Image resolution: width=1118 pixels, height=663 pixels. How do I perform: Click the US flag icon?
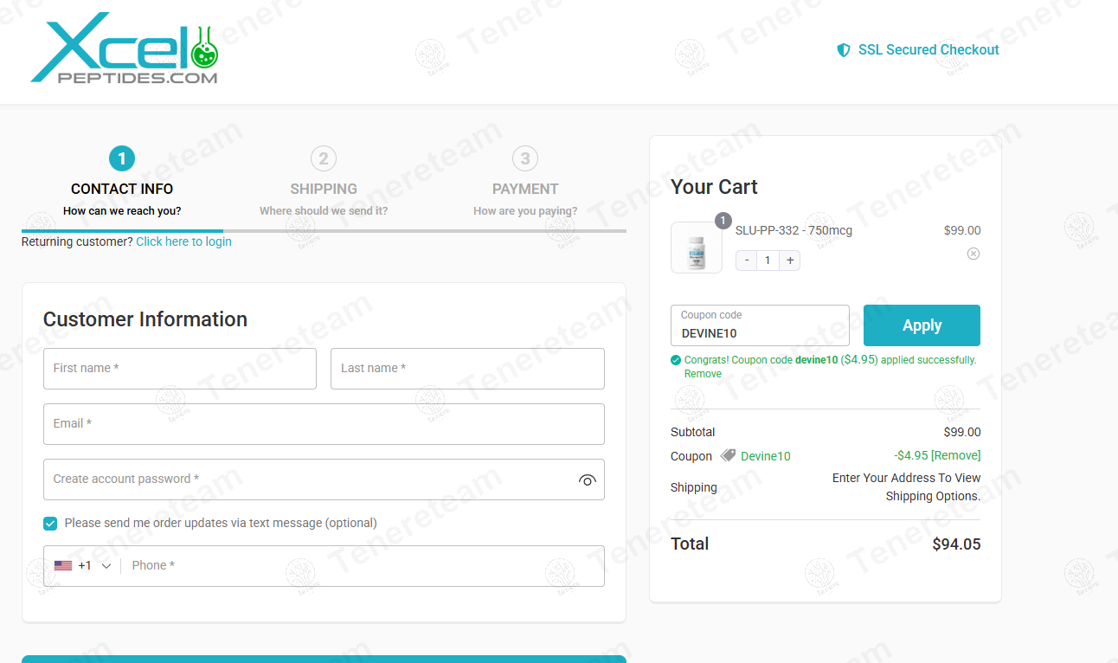[x=63, y=566]
